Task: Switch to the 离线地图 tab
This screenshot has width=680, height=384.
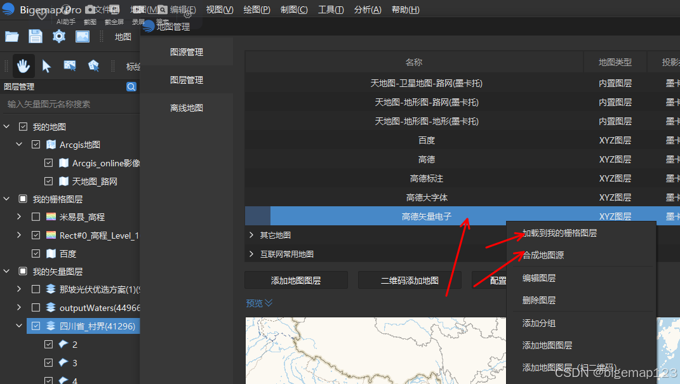Action: pos(187,108)
